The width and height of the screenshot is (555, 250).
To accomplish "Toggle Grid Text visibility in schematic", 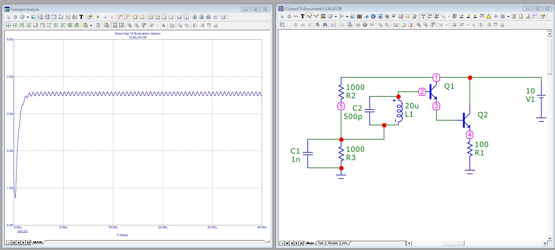I will tap(430, 16).
